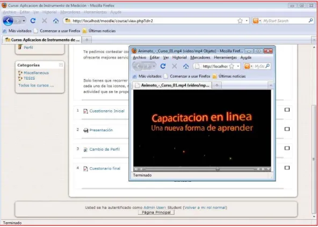This screenshot has height=227, width=318.
Task: Open Archivo menu in popup window
Action: pyautogui.click(x=140, y=58)
